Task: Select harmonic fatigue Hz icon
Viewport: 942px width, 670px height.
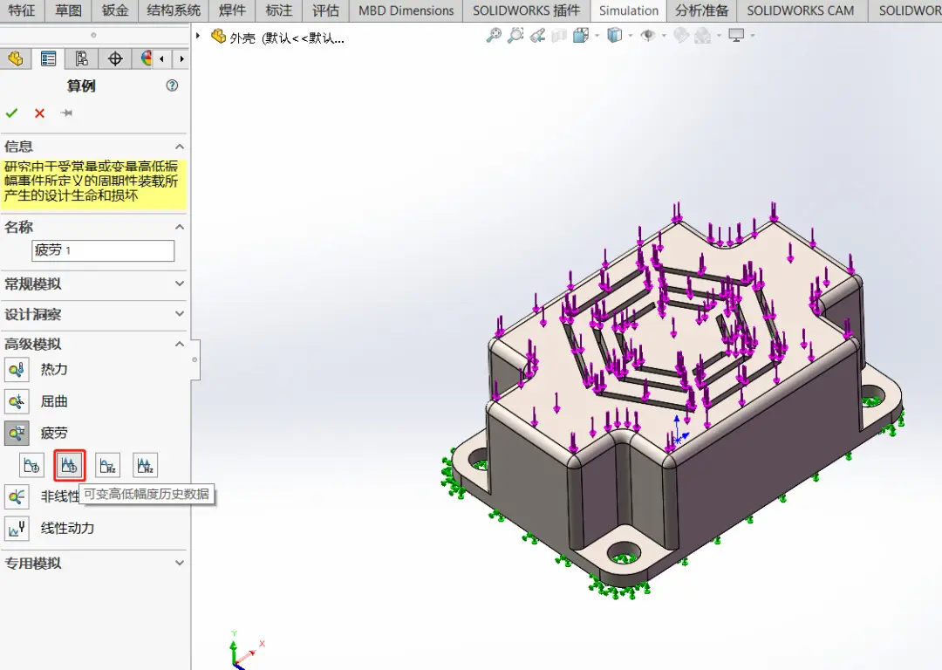Action: pos(107,465)
